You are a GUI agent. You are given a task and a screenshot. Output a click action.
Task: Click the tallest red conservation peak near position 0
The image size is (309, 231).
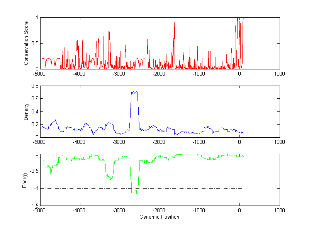[x=238, y=19]
